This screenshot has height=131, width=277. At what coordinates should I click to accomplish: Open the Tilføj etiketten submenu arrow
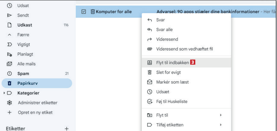coord(221,125)
